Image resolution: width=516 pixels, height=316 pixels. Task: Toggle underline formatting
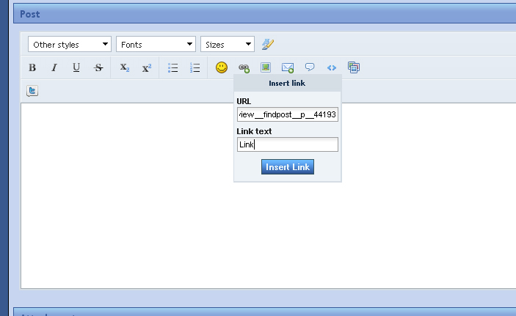(76, 67)
